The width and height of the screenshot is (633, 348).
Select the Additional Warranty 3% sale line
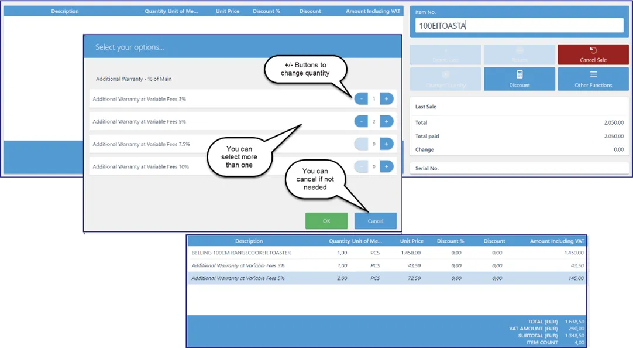click(x=387, y=265)
